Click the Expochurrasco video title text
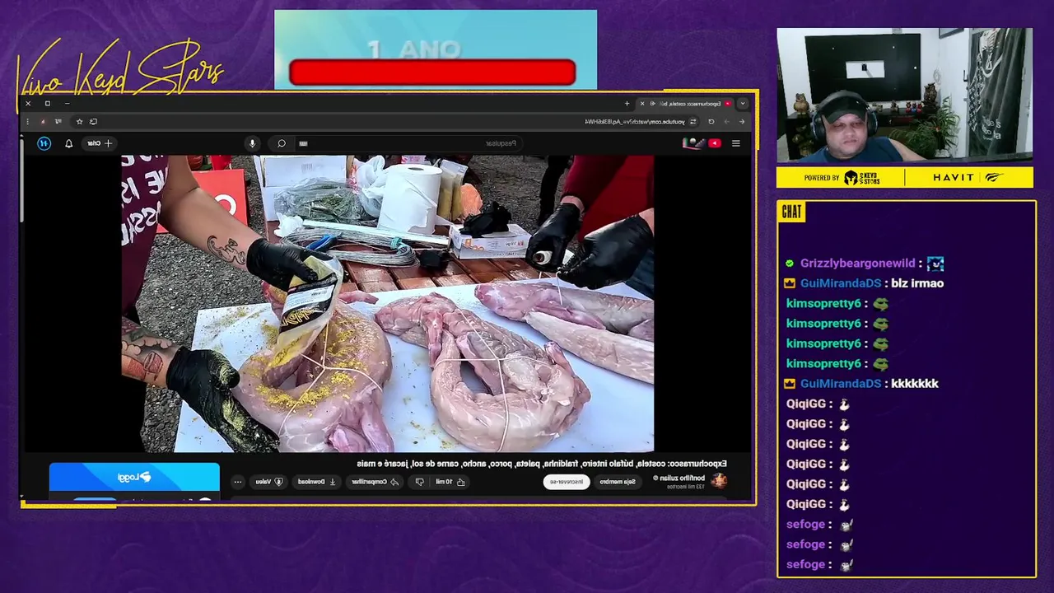 tap(542, 464)
